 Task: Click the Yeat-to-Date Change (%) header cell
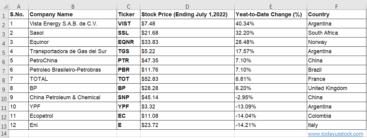(271, 14)
